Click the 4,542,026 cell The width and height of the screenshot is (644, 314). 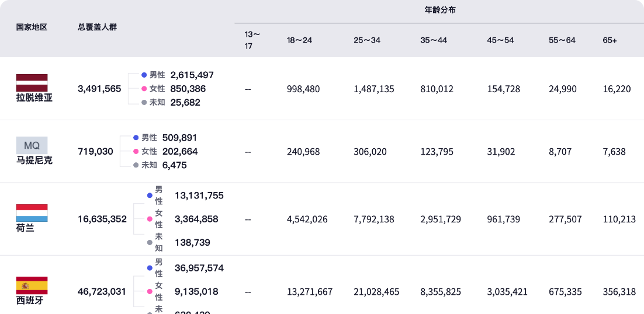pyautogui.click(x=307, y=219)
